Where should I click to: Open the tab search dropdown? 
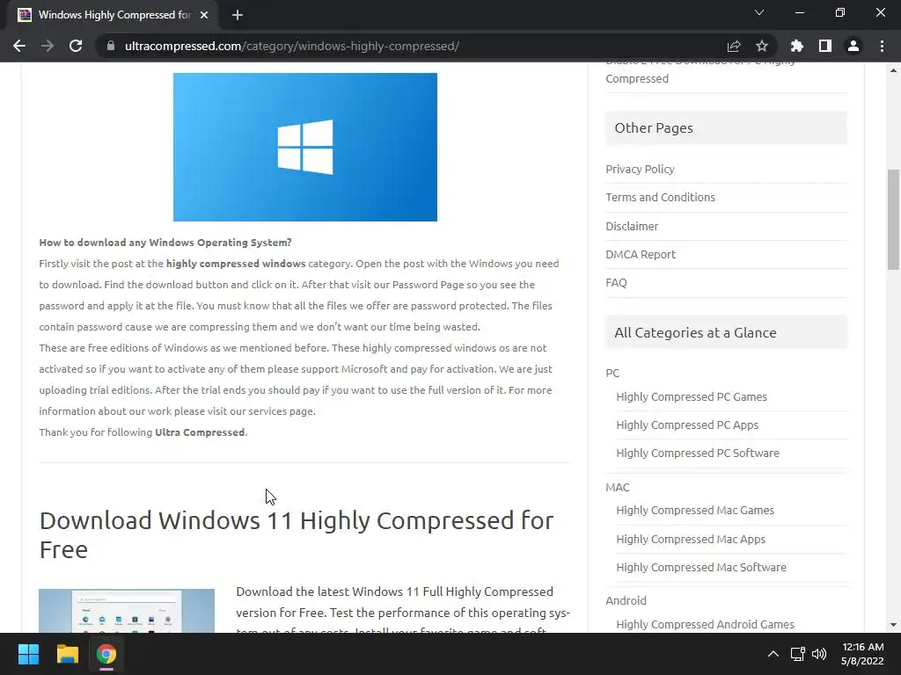(x=759, y=12)
